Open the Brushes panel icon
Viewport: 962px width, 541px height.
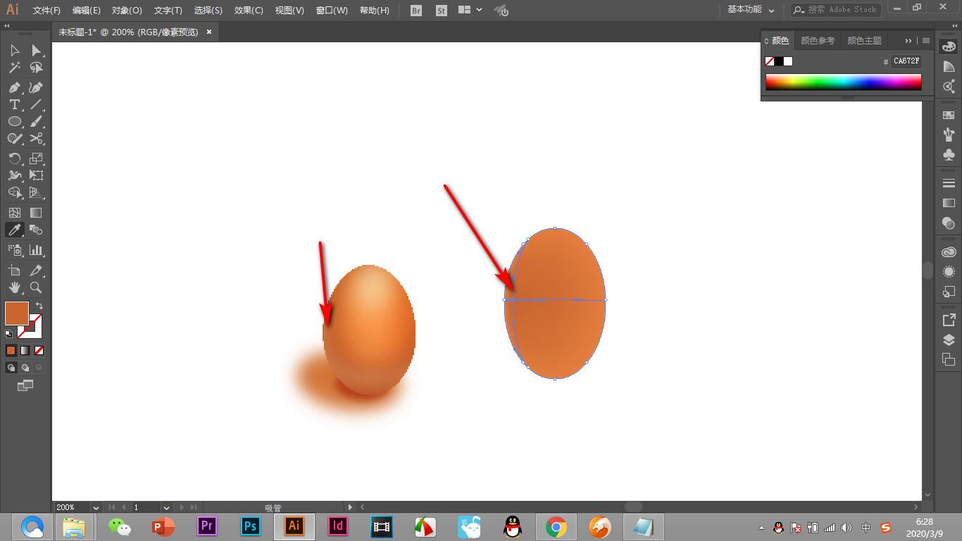coord(949,135)
